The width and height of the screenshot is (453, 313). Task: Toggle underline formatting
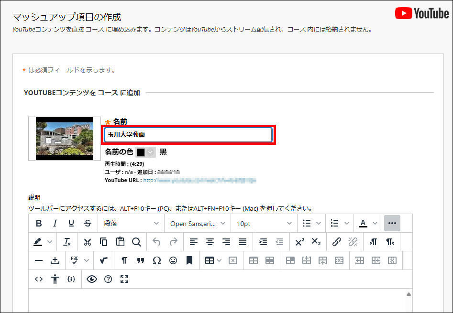tap(71, 223)
